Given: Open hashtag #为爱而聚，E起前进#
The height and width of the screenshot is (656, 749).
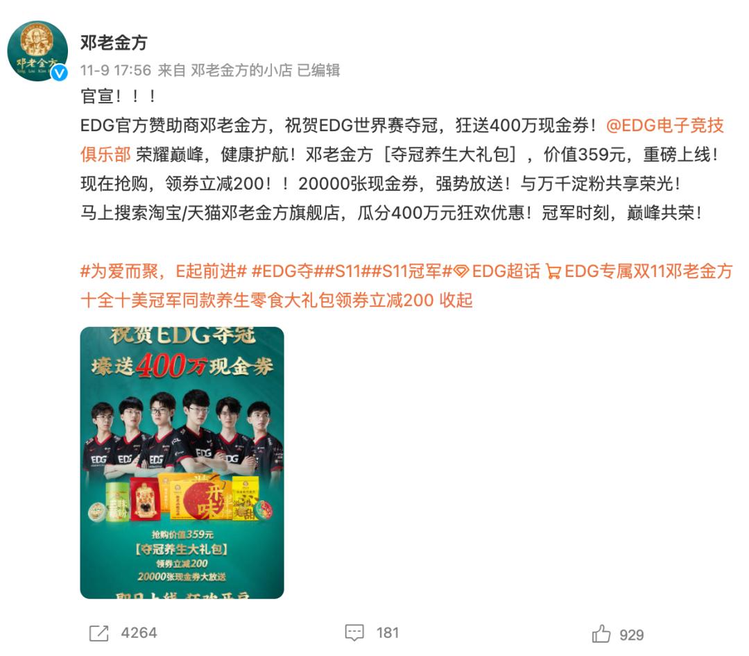Looking at the screenshot, I should [164, 271].
